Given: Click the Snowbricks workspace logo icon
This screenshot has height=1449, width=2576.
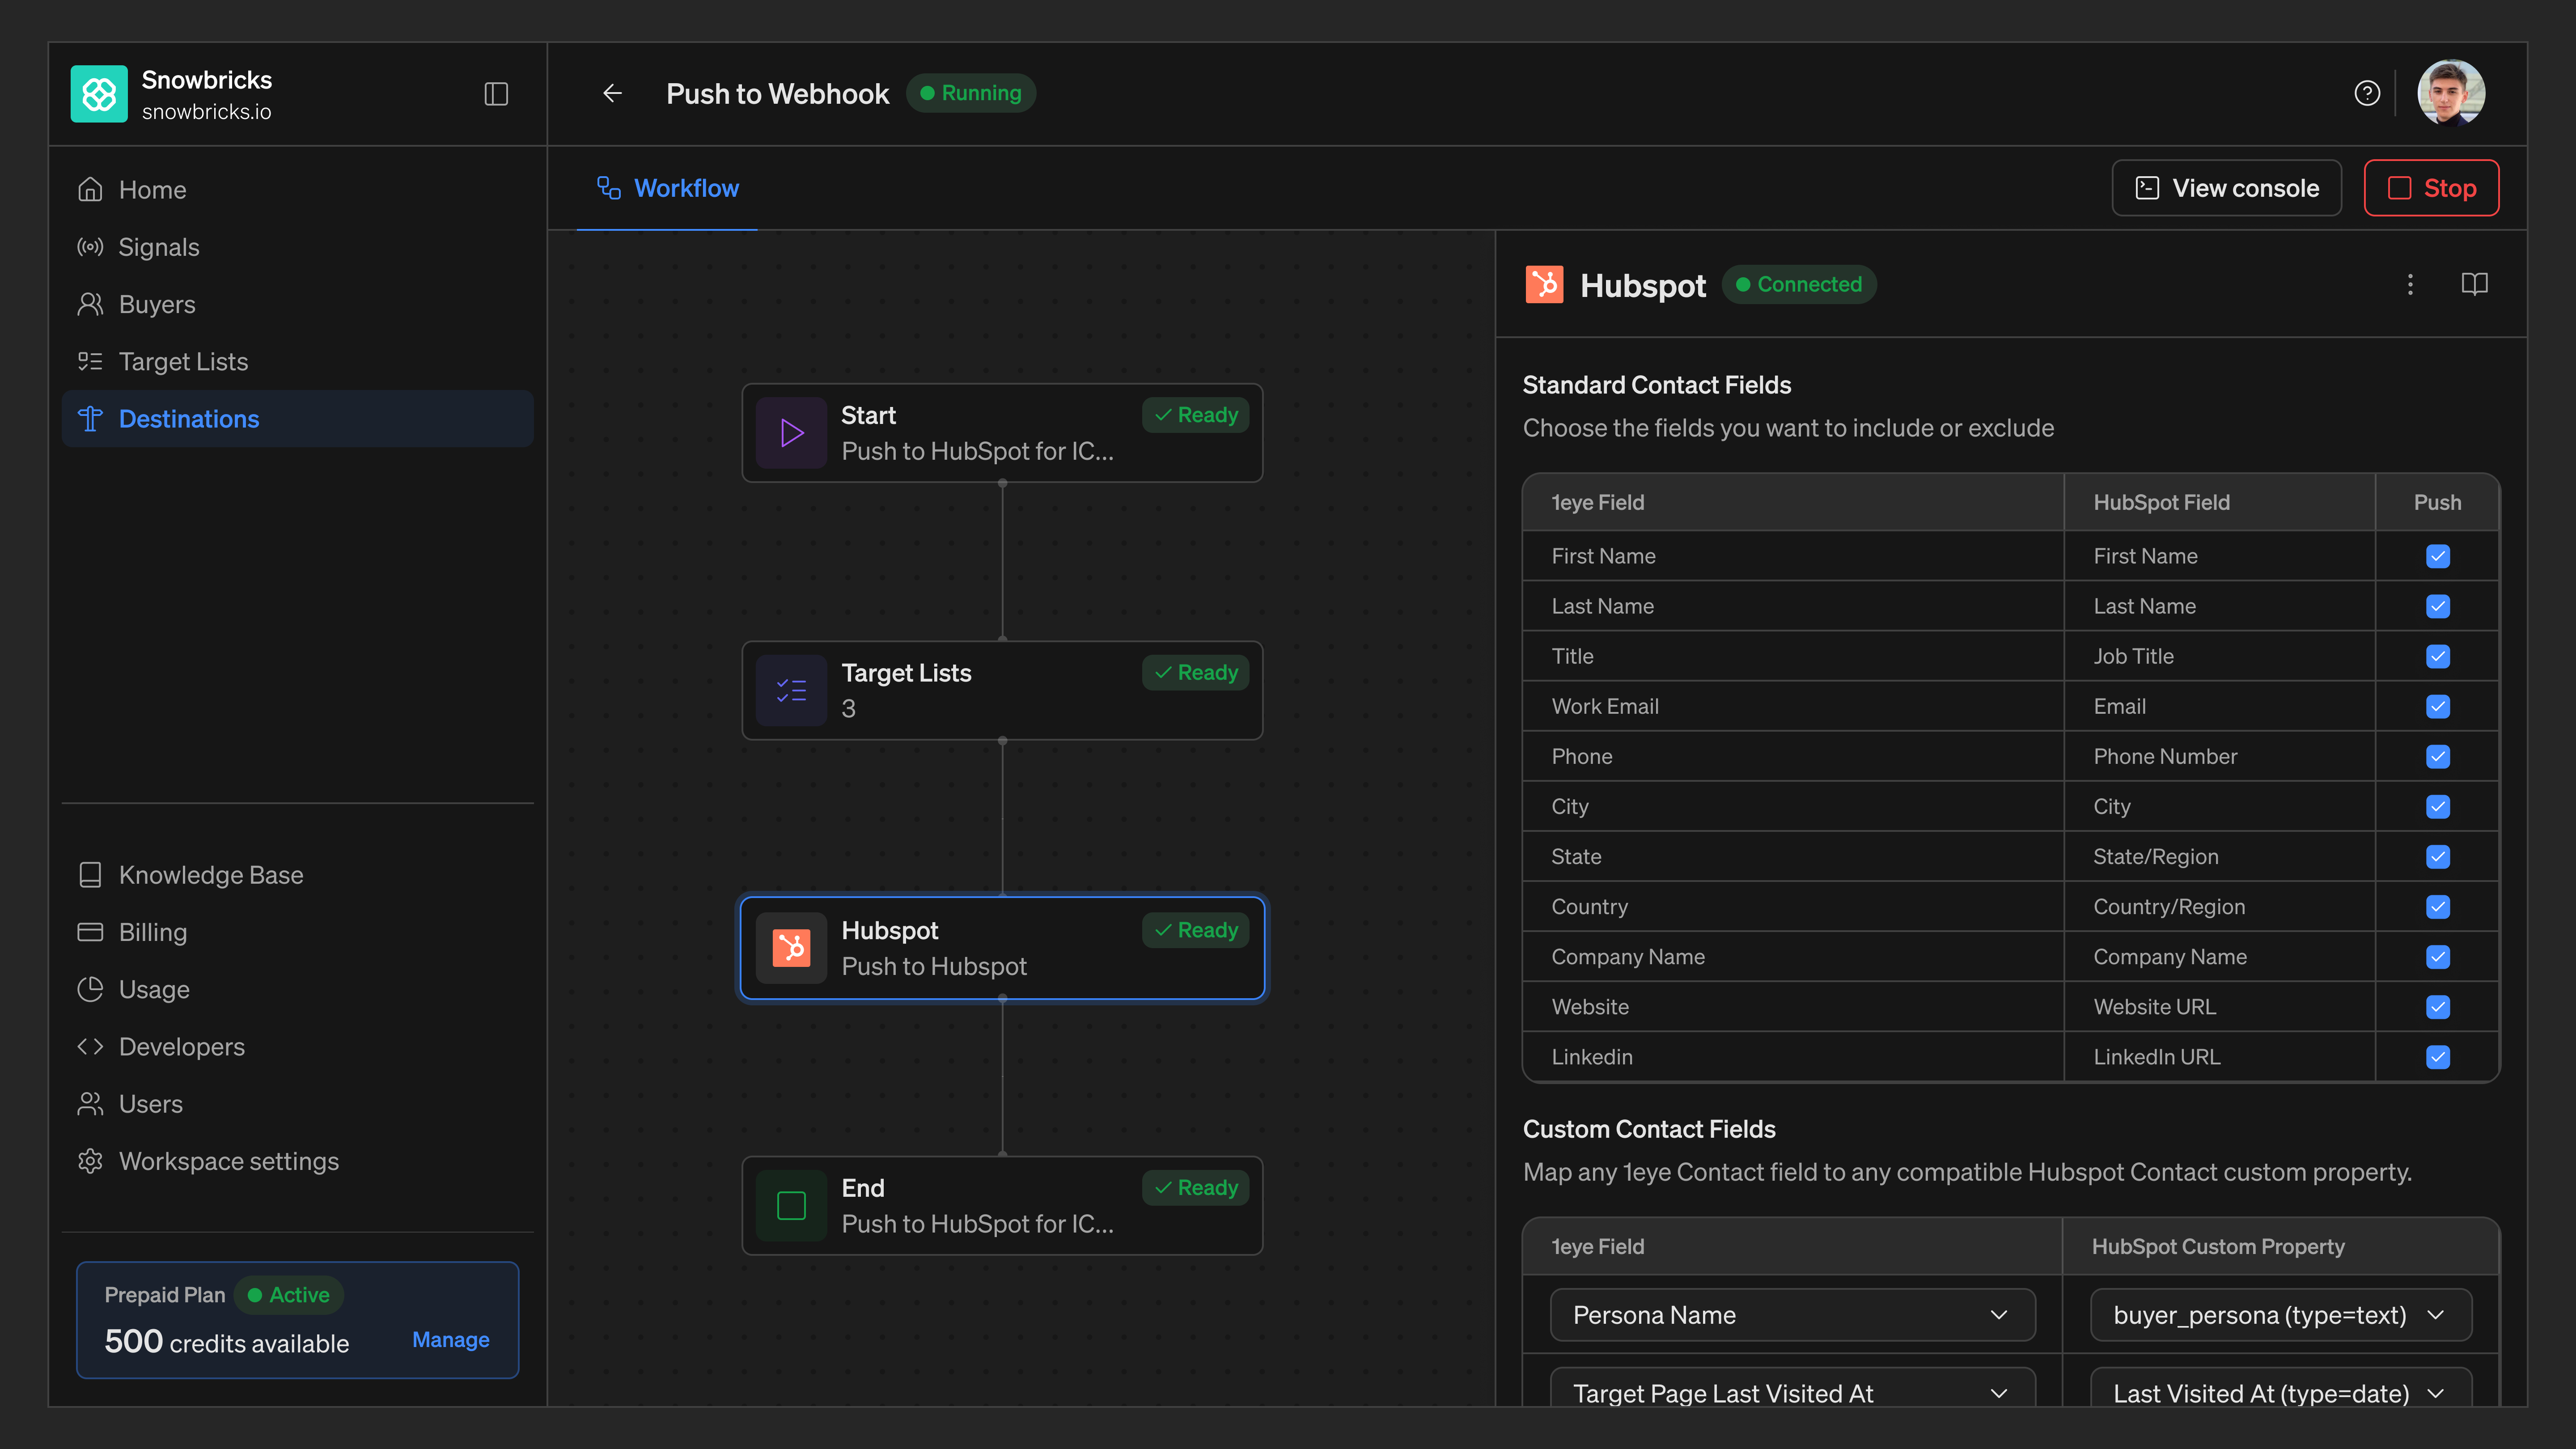Looking at the screenshot, I should (99, 94).
